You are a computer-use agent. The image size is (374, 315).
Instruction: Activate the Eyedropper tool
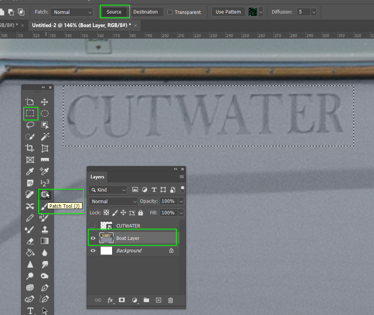[30, 171]
